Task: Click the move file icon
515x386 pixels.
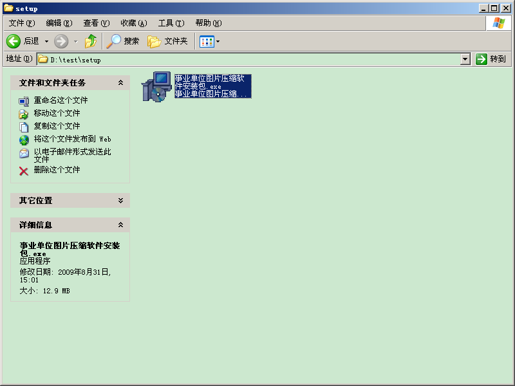Action: 24,115
